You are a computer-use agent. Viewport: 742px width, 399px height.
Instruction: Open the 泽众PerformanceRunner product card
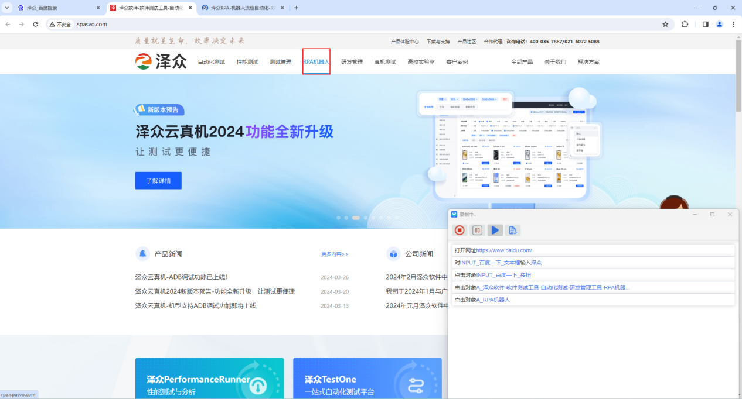coord(210,379)
